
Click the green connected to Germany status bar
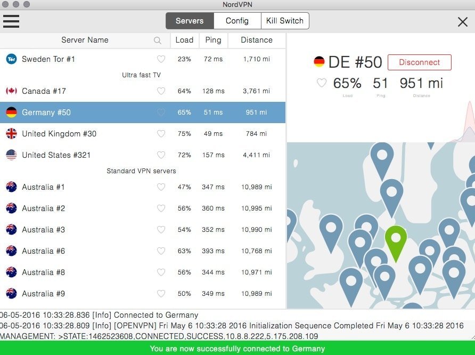pyautogui.click(x=238, y=348)
